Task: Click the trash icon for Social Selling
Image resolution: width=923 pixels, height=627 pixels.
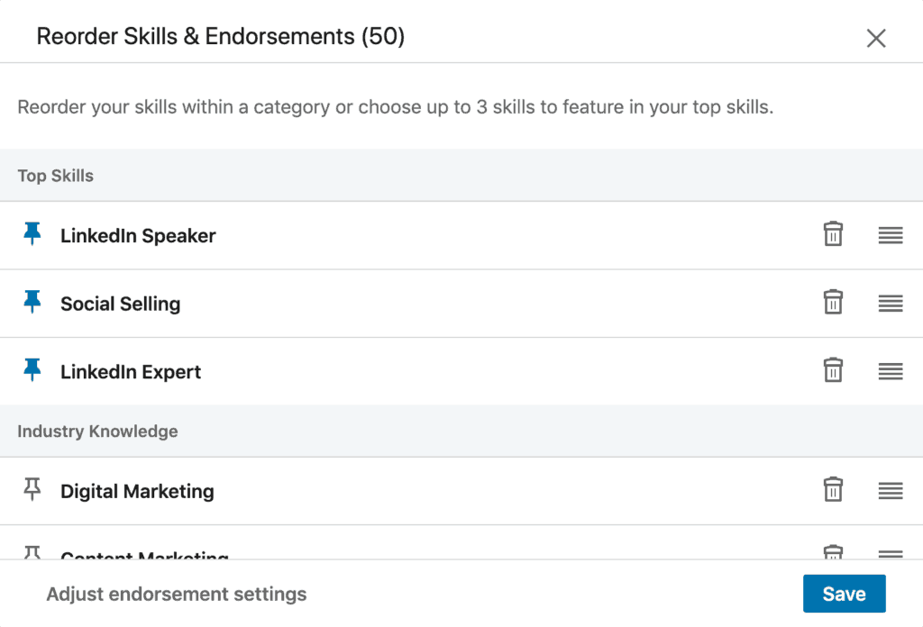Action: tap(833, 303)
